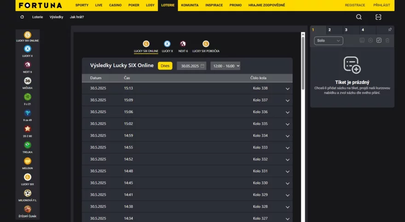This screenshot has height=222, width=405.
Task: Go to the CASINO section
Action: [x=115, y=5]
